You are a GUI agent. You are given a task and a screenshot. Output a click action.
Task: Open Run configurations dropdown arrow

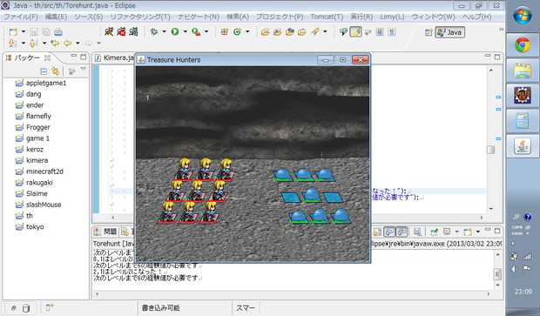(185, 31)
